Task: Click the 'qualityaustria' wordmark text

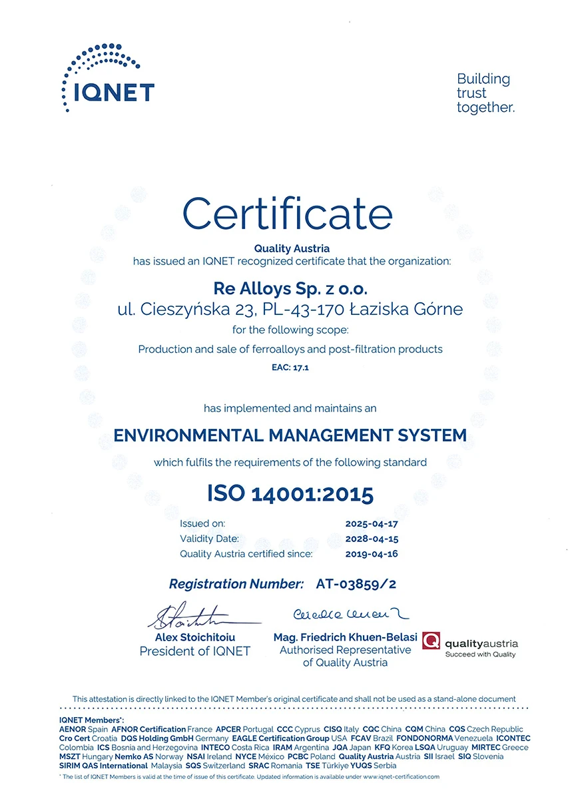Action: [x=481, y=643]
